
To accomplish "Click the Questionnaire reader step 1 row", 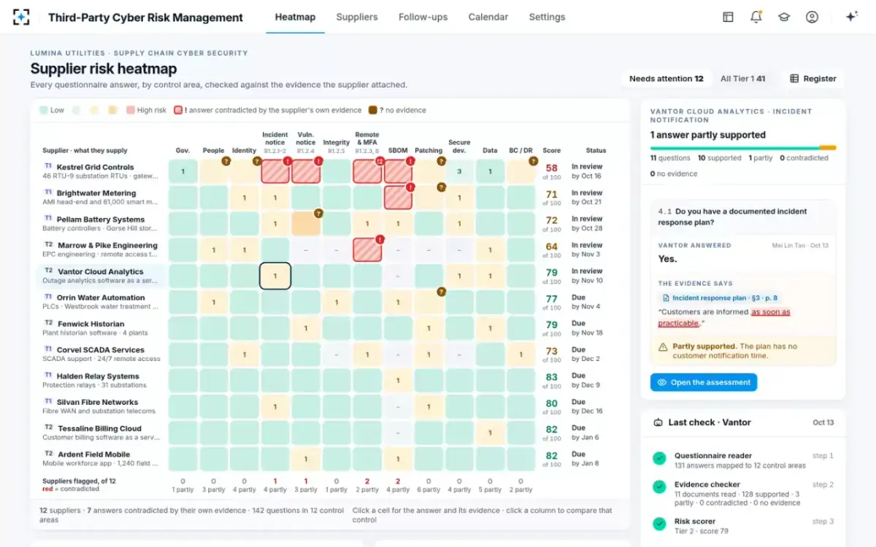I will (743, 460).
